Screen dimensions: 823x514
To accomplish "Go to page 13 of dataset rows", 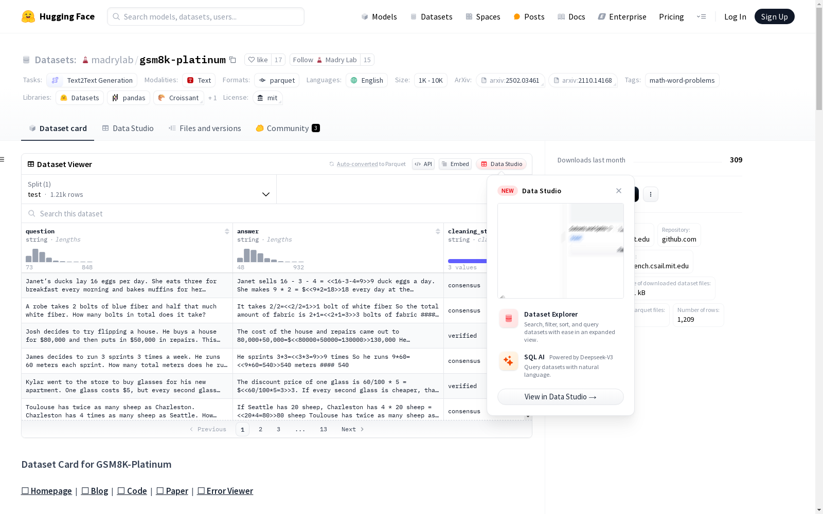I will point(323,429).
